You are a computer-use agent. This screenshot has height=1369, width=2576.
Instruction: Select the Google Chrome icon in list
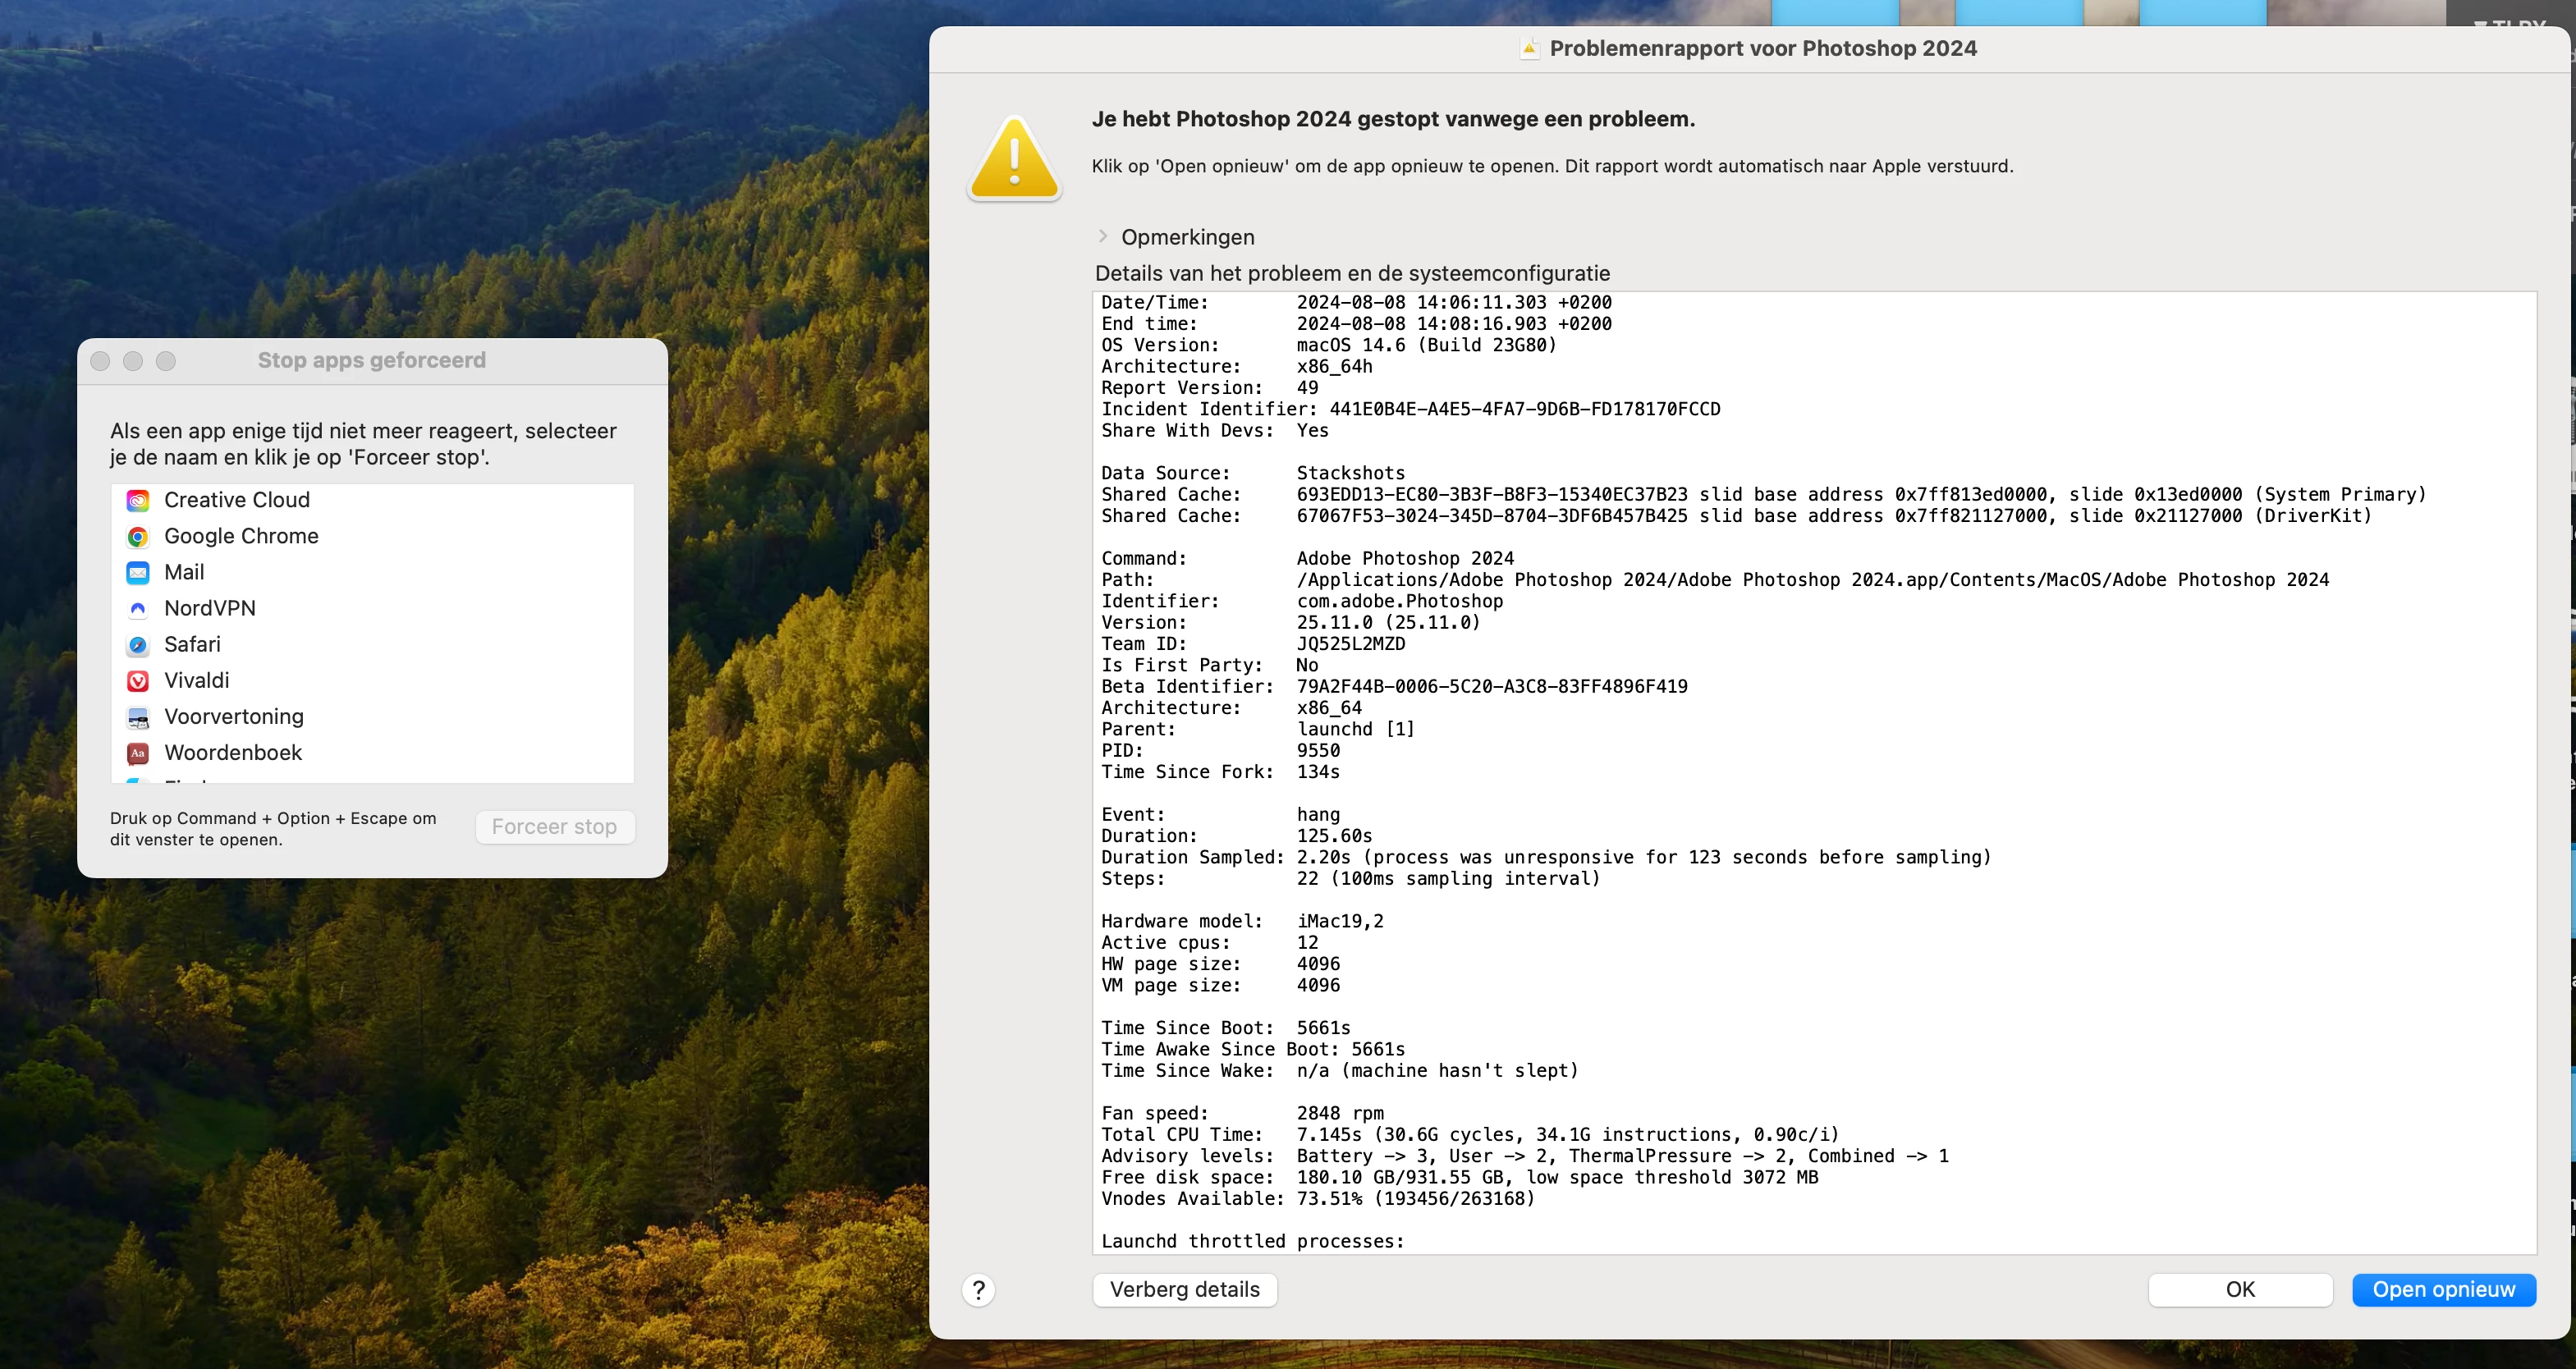138,537
